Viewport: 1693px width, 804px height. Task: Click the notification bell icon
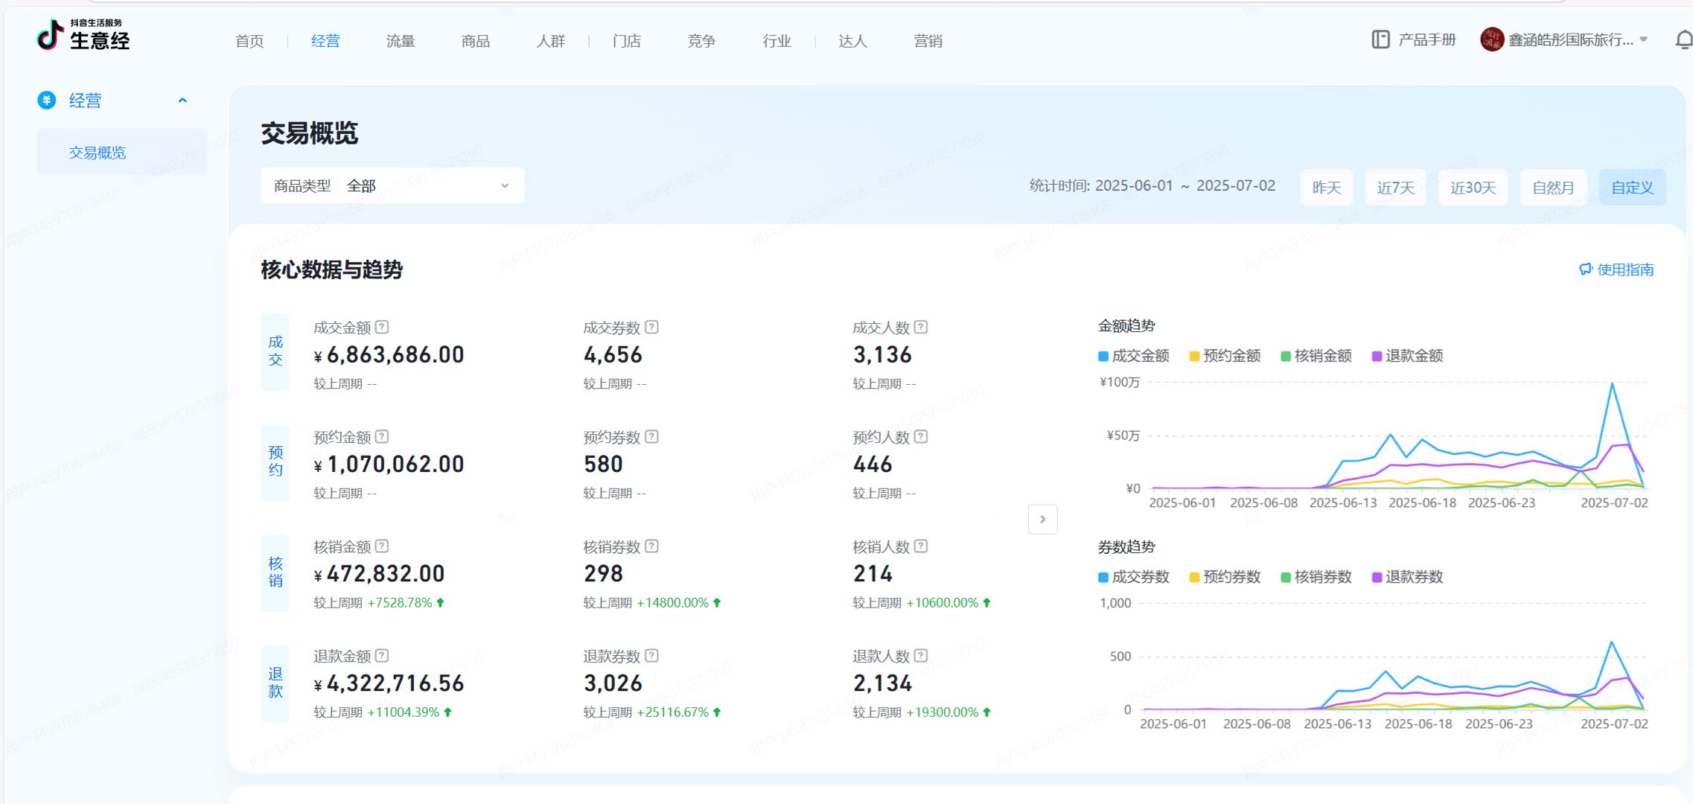(x=1684, y=39)
